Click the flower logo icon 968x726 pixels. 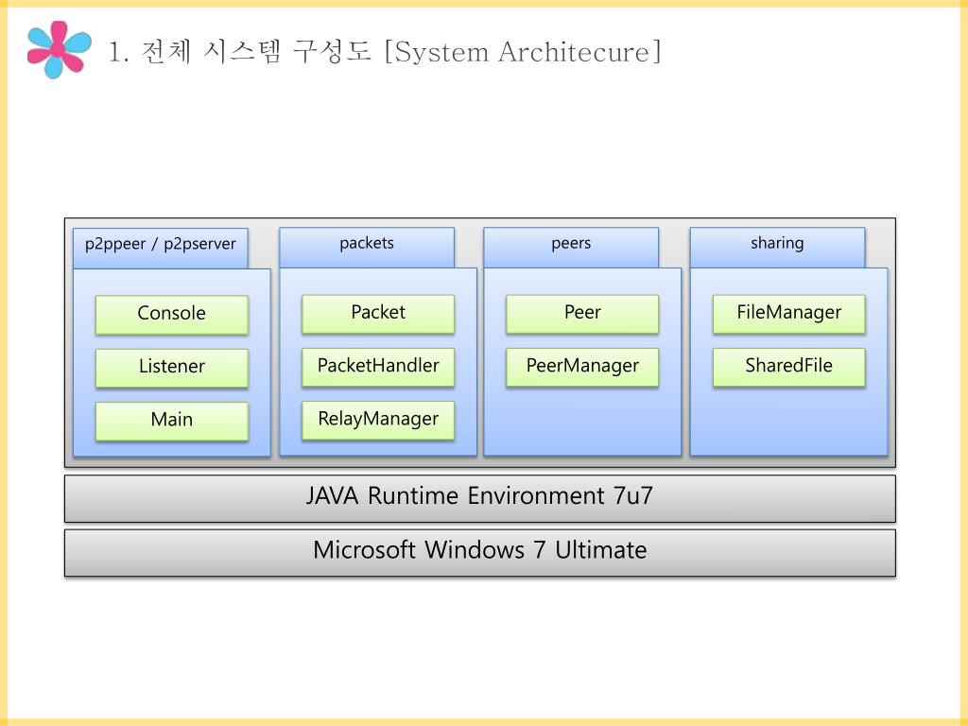coord(60,50)
